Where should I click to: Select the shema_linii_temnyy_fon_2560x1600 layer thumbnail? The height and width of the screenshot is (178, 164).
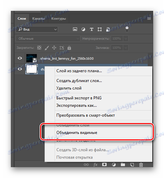click(x=32, y=58)
